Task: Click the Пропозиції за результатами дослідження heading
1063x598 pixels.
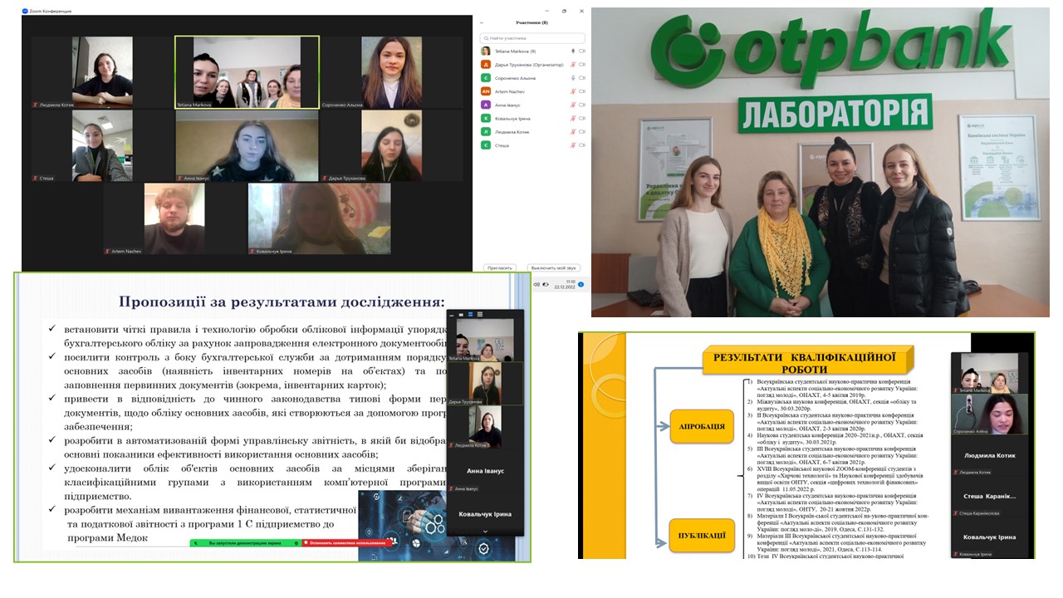Action: [282, 301]
